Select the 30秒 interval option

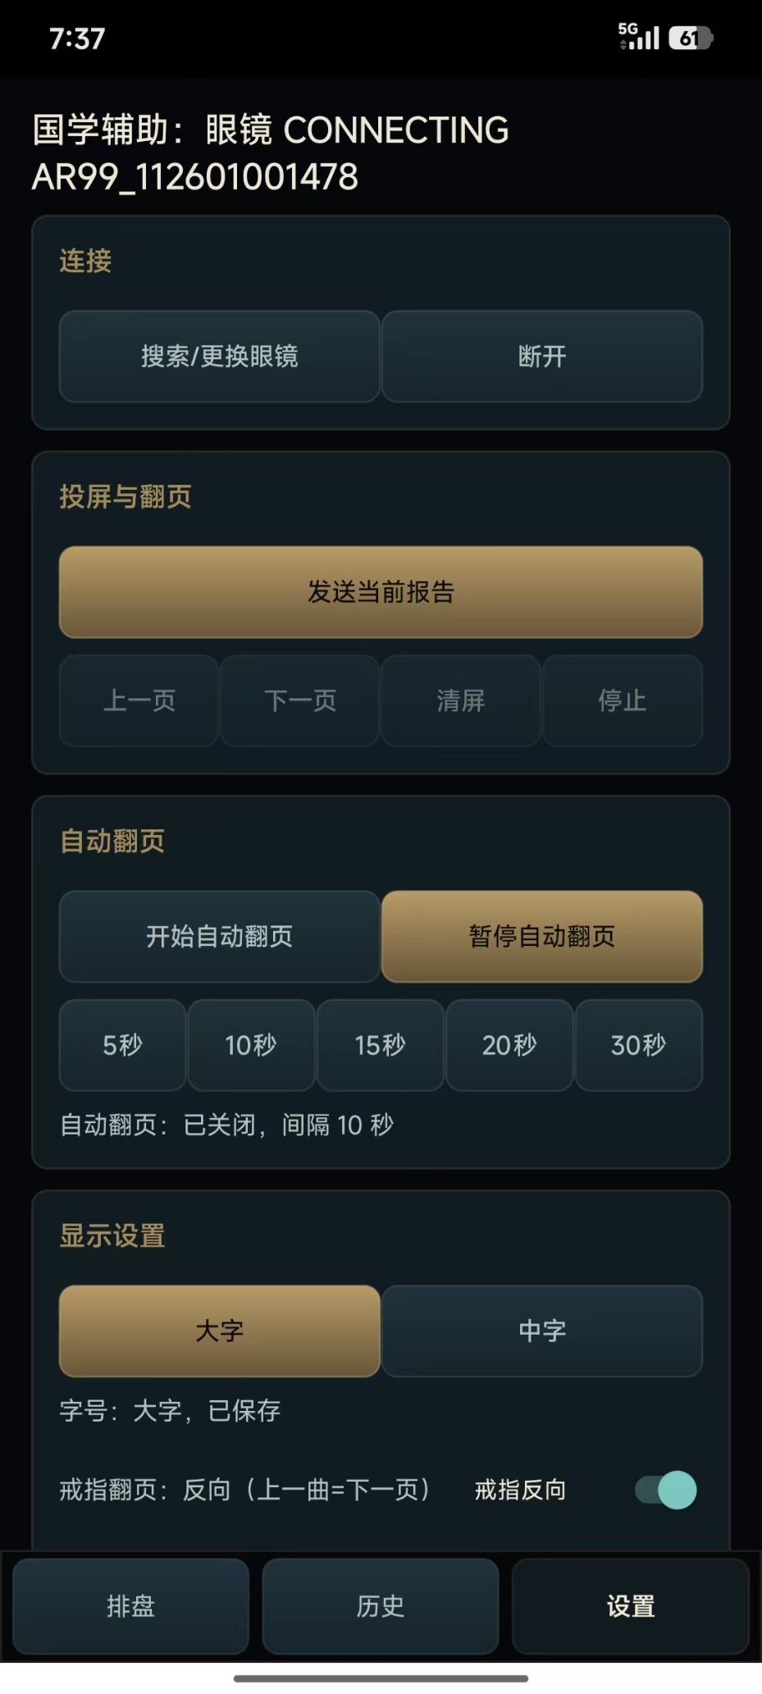pyautogui.click(x=639, y=1045)
